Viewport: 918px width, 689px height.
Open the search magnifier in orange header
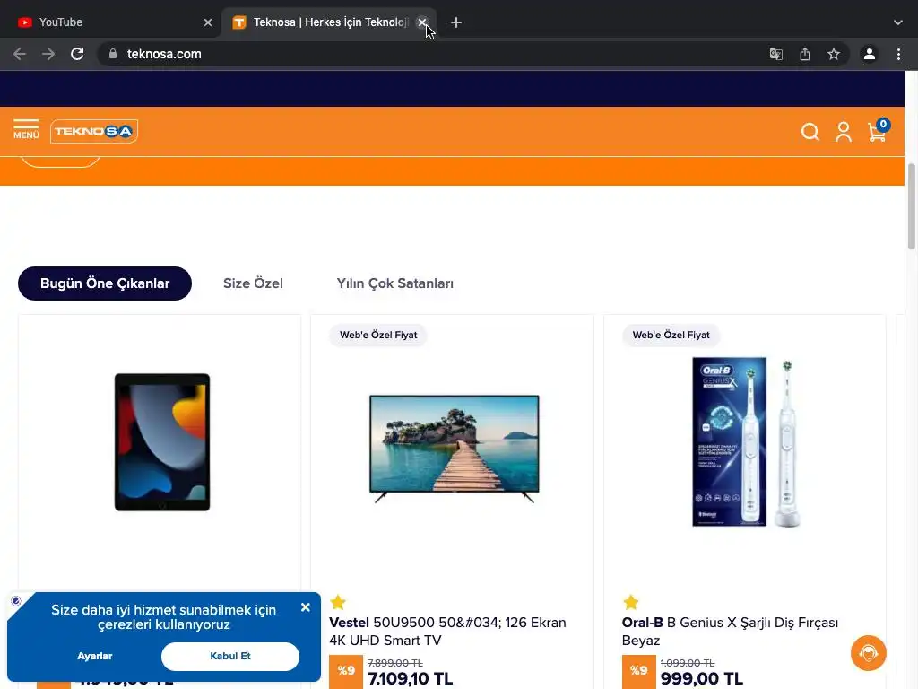tap(810, 132)
